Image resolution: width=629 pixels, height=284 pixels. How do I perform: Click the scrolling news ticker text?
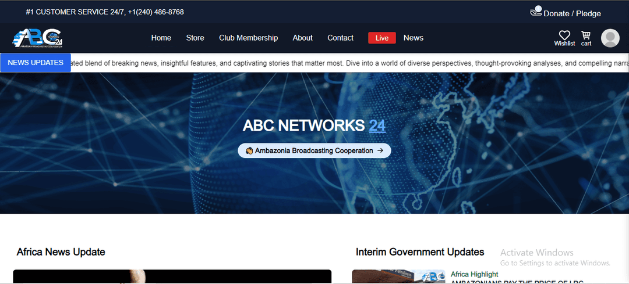[350, 63]
